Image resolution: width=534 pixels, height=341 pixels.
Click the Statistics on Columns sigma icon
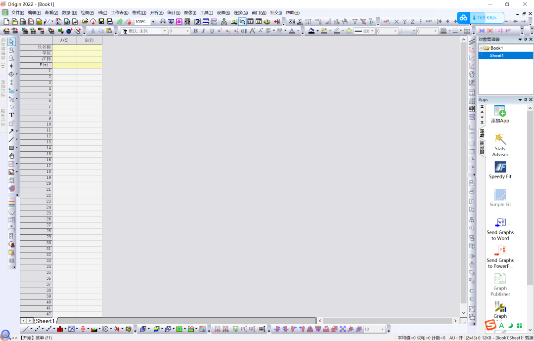click(292, 21)
